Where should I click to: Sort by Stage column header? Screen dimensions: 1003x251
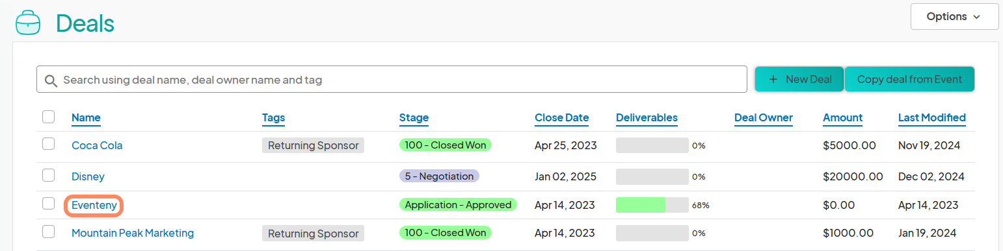coord(414,117)
